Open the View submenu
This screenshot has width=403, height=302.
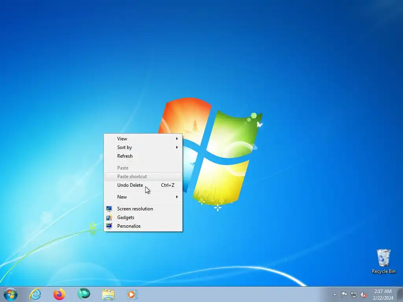tap(143, 139)
